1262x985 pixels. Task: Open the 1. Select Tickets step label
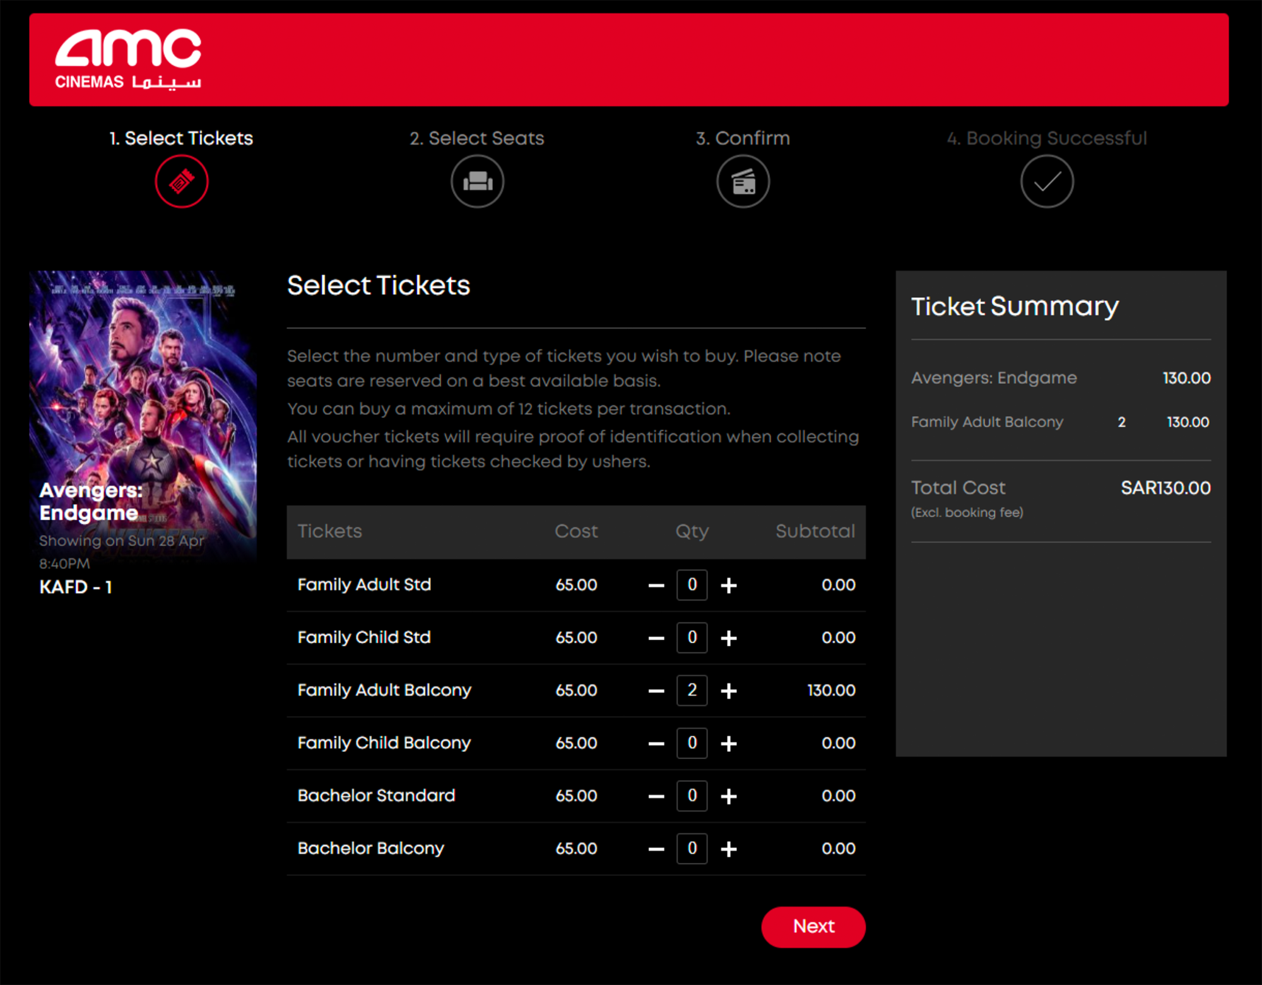coord(181,138)
